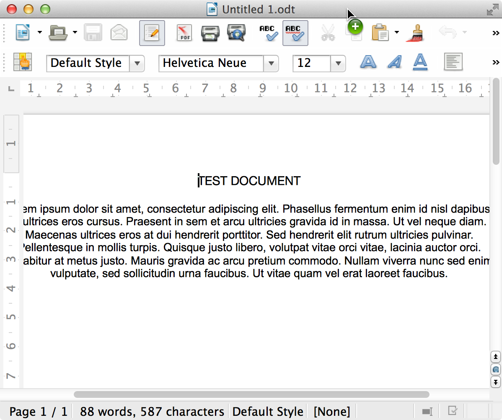Open the Styles and Formatting icon
The height and width of the screenshot is (420, 502).
coord(22,63)
